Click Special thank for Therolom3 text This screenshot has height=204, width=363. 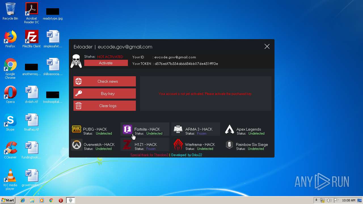[x=149, y=155]
